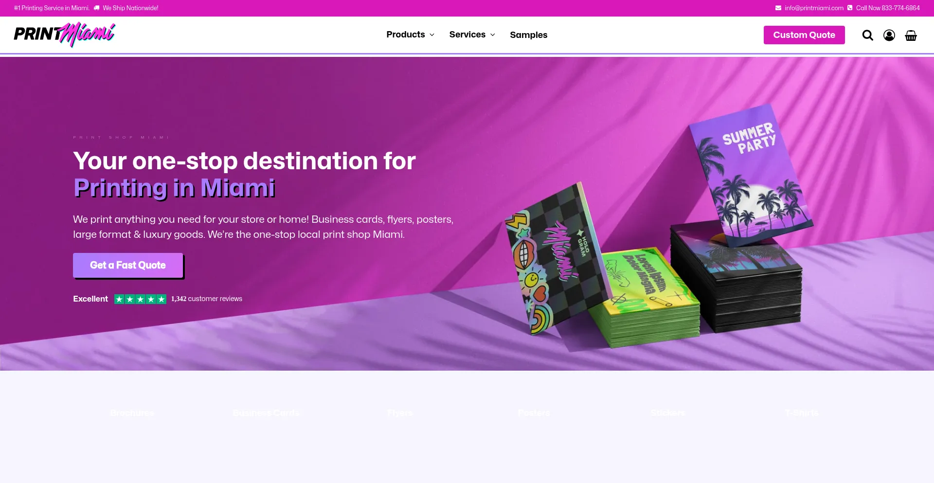Click the Call Now 833-774-6864 link

(x=888, y=8)
